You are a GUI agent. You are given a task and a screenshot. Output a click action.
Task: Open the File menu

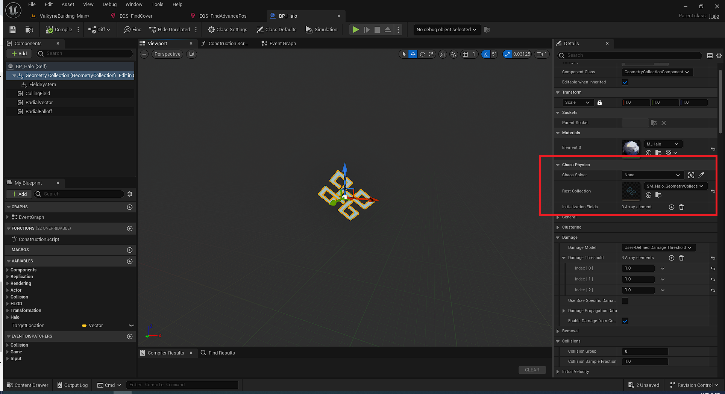tap(32, 5)
